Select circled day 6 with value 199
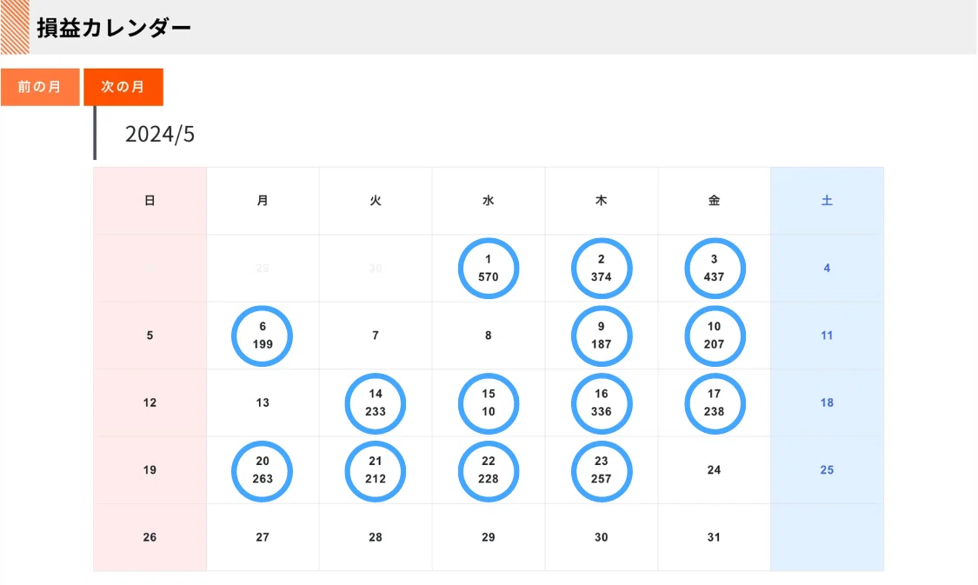 pos(262,336)
